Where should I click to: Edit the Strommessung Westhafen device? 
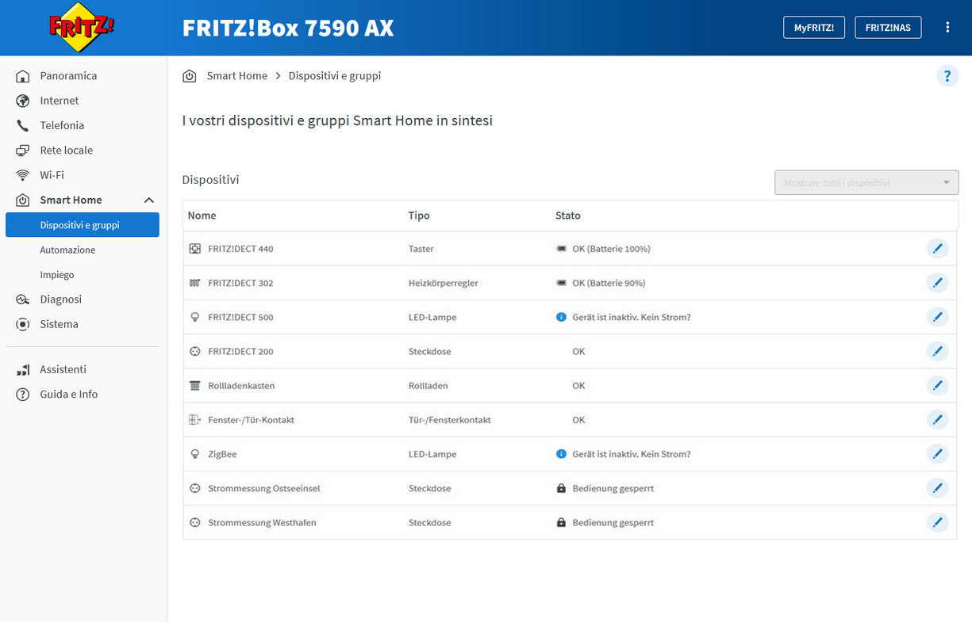[x=937, y=523]
